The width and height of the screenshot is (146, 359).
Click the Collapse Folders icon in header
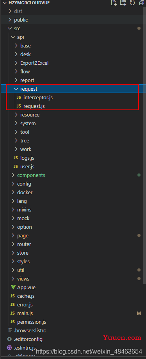click(142, 3)
